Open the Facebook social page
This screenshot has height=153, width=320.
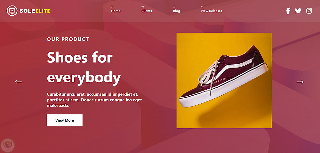(288, 11)
